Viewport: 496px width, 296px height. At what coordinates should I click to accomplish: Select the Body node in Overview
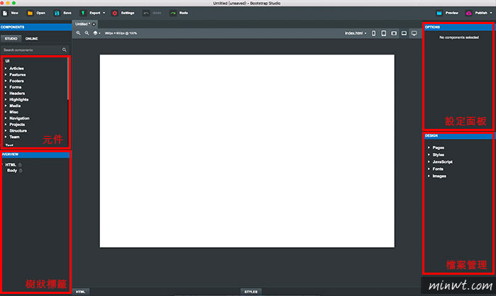click(x=12, y=171)
